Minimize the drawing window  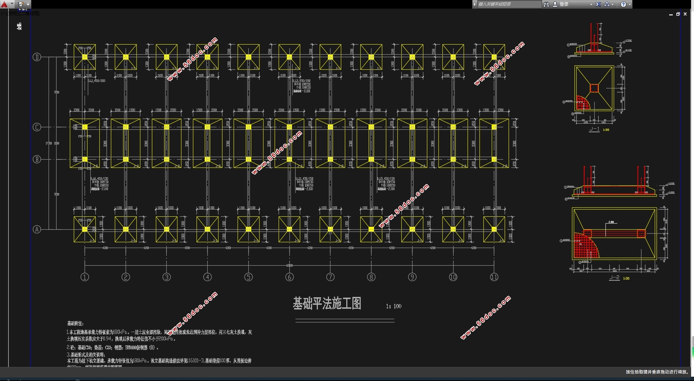(671, 14)
